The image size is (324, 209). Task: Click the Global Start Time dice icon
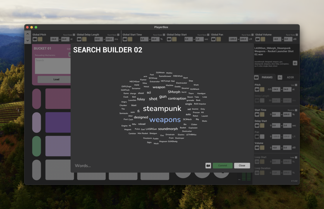[x=125, y=39]
